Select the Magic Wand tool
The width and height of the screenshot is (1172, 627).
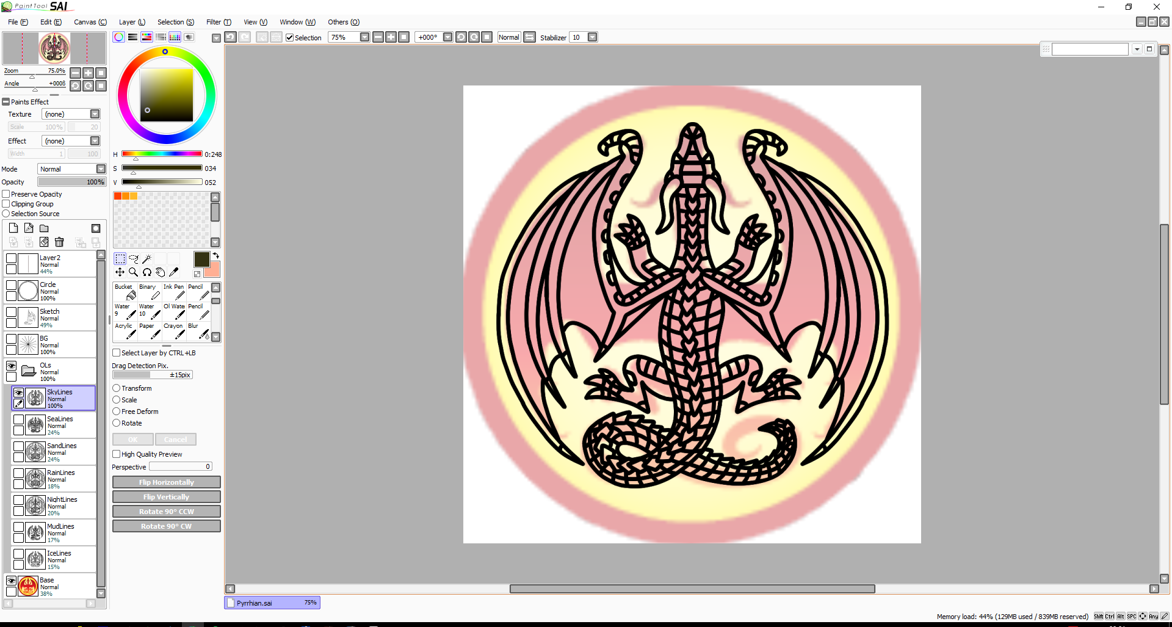tap(146, 259)
